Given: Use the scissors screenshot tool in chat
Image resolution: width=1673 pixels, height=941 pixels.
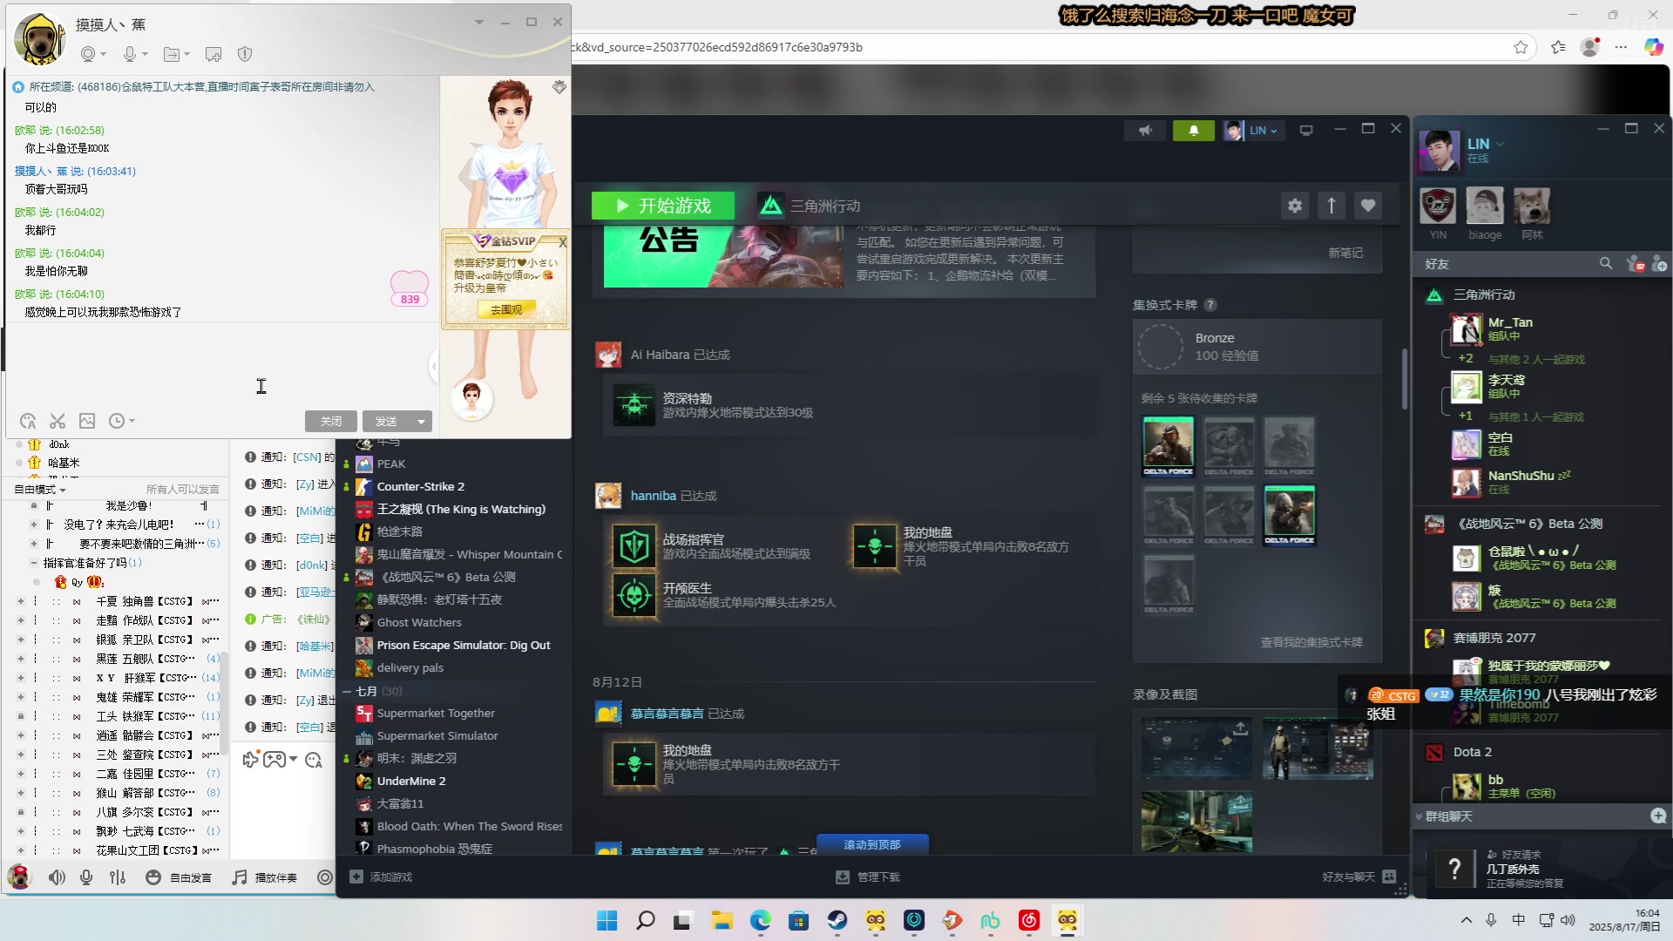Looking at the screenshot, I should point(58,422).
